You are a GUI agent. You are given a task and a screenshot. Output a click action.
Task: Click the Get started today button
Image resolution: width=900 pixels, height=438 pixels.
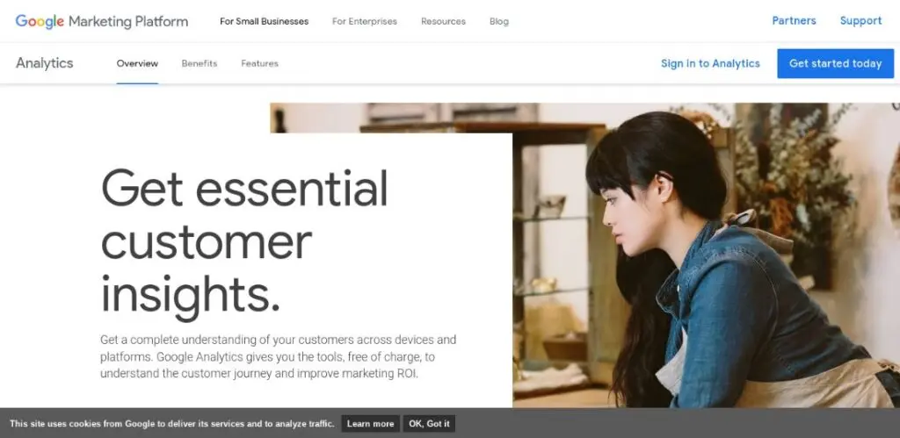[835, 63]
